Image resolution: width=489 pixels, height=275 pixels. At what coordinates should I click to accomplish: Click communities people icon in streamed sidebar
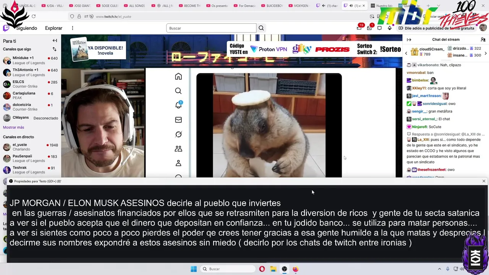pyautogui.click(x=178, y=149)
